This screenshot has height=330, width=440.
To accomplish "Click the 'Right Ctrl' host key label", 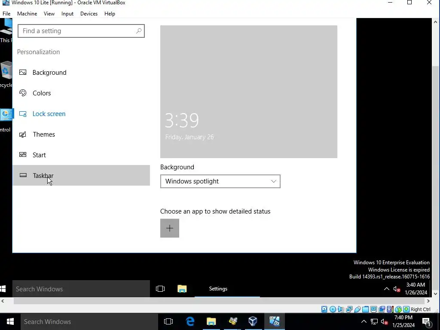I will click(421, 309).
